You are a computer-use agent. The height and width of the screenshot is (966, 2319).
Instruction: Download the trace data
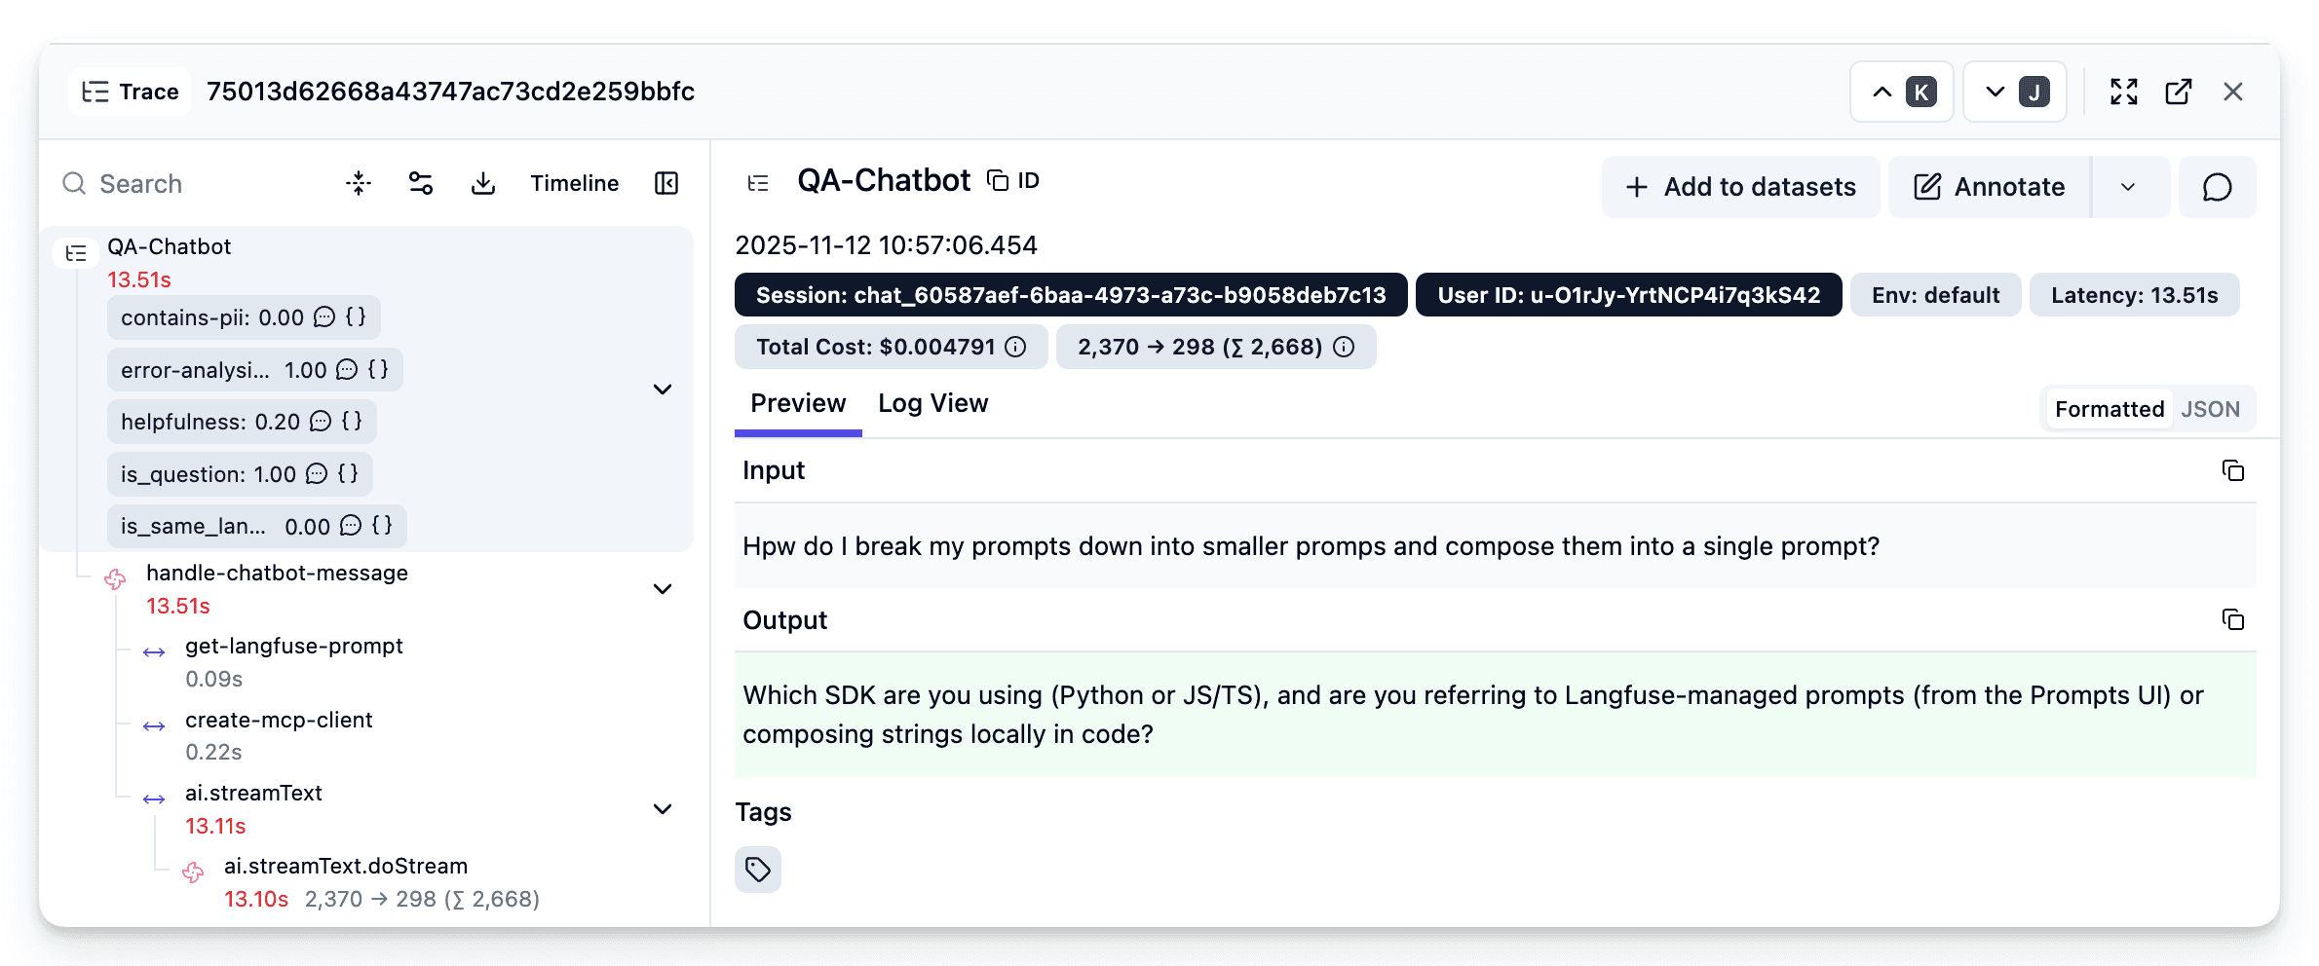483,183
